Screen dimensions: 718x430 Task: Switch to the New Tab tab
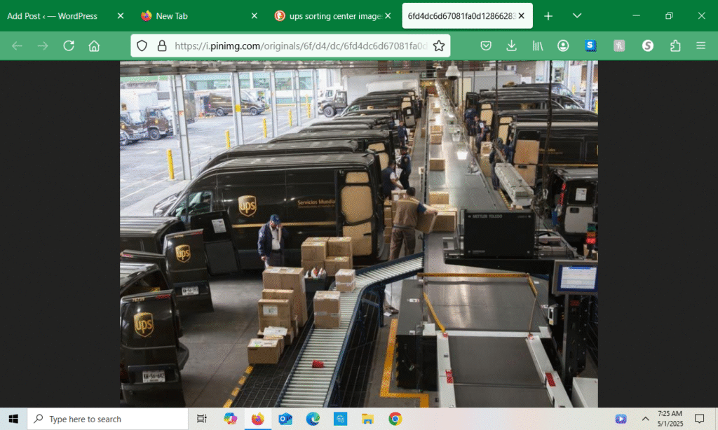coord(172,16)
